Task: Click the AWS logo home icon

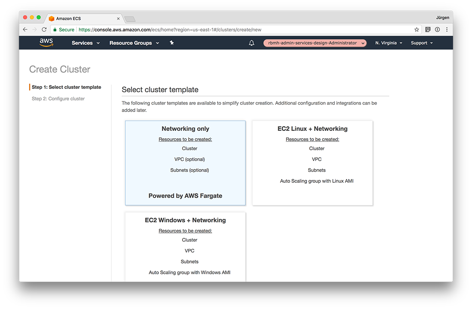Action: point(46,42)
